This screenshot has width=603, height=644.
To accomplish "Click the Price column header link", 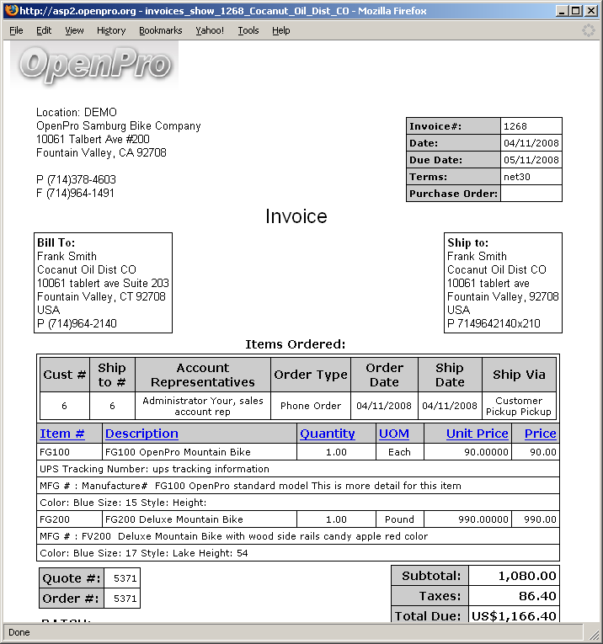I will click(541, 434).
